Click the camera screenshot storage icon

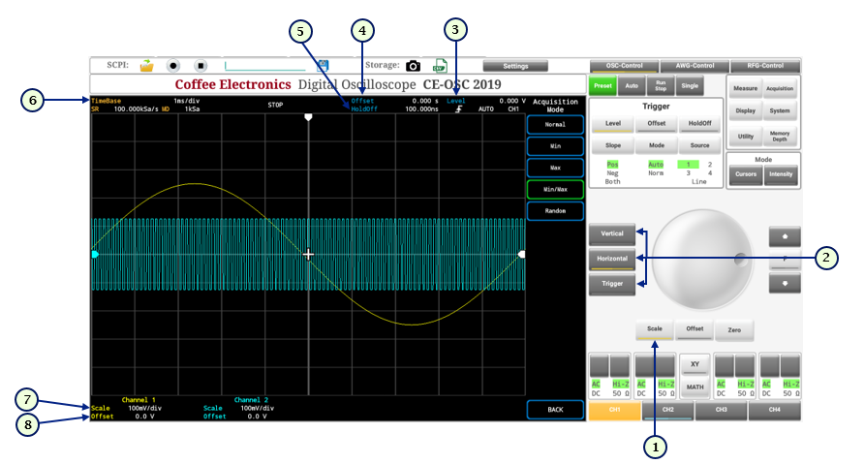(414, 66)
